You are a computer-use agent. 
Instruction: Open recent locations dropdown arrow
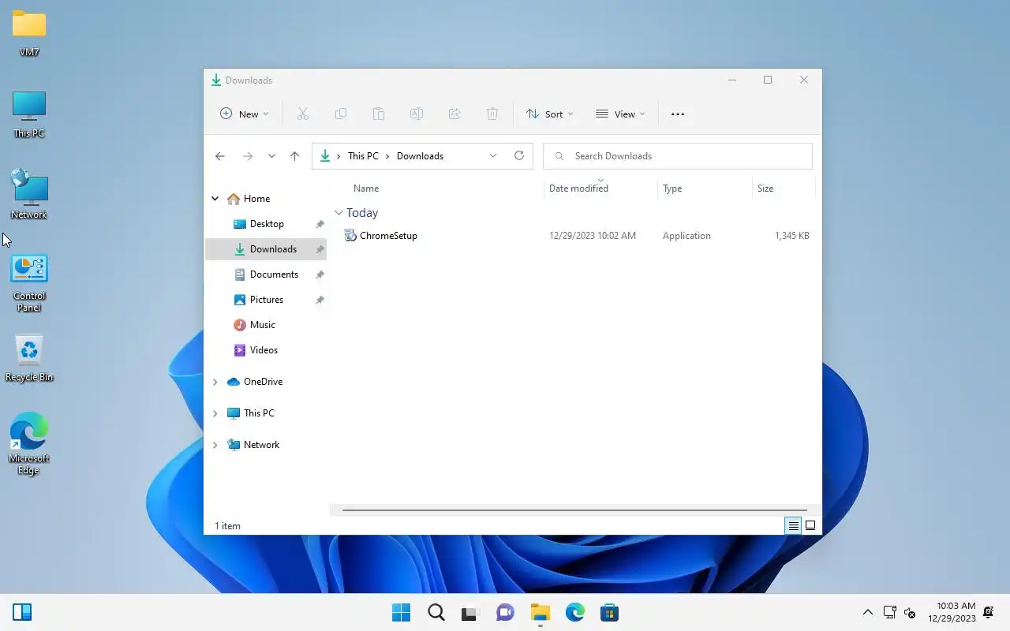[271, 156]
